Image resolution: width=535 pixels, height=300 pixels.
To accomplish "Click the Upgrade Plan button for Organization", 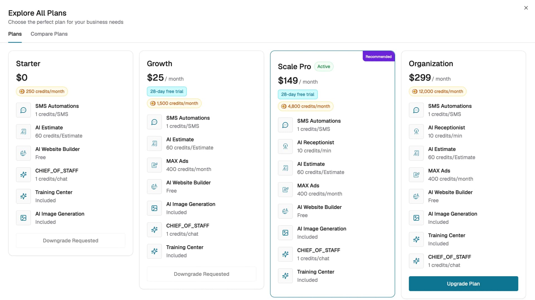I will 463,284.
